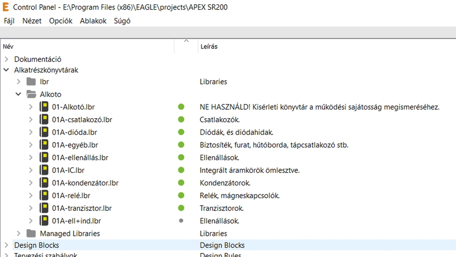
Task: Click the 01A-dióda.lbr library icon
Action: click(x=44, y=132)
